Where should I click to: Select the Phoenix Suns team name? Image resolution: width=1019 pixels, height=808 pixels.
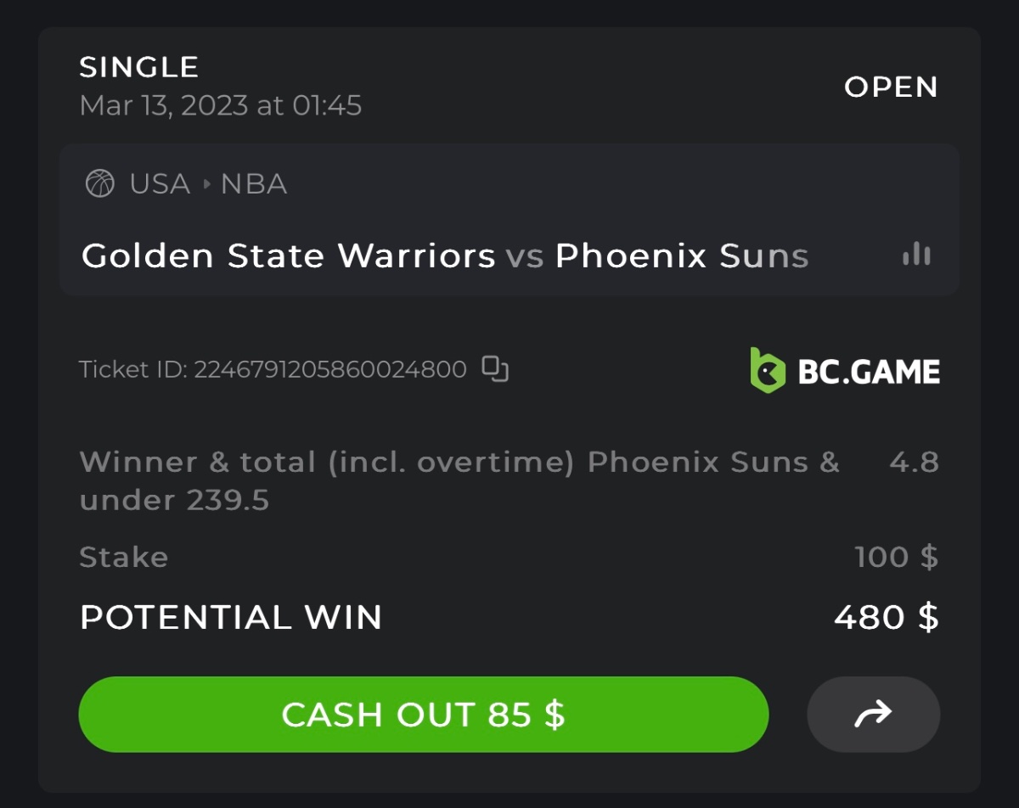[681, 255]
